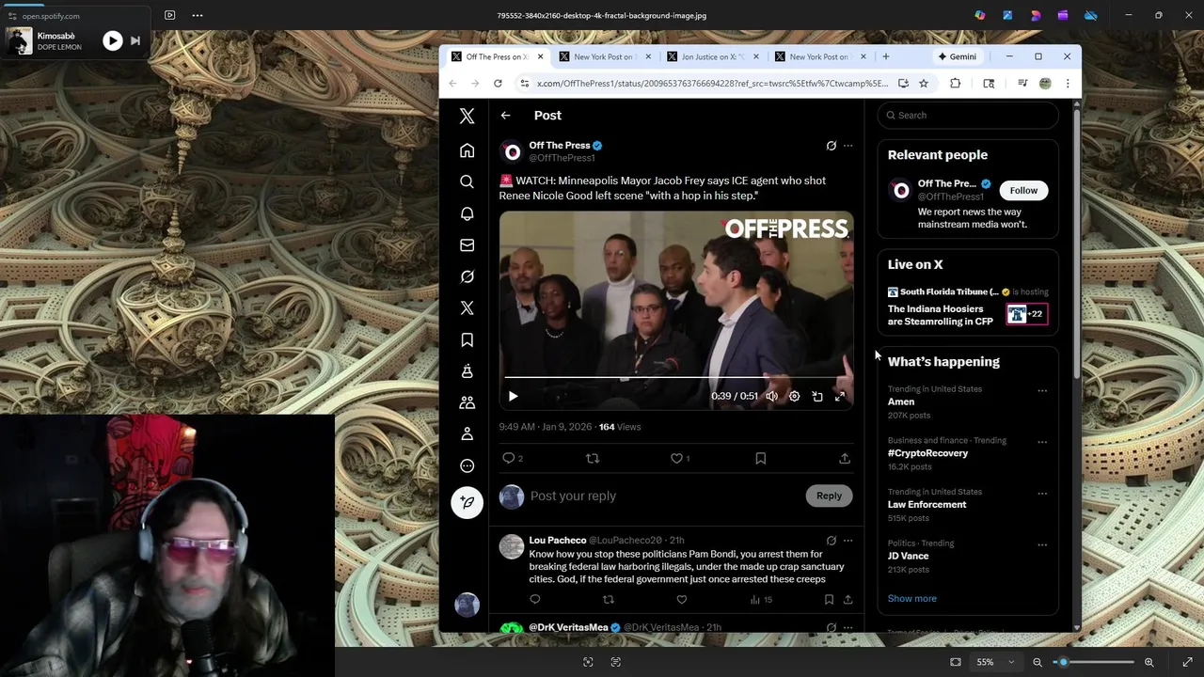Open Bookmarks icon in X sidebar
The height and width of the screenshot is (677, 1204).
pos(467,339)
